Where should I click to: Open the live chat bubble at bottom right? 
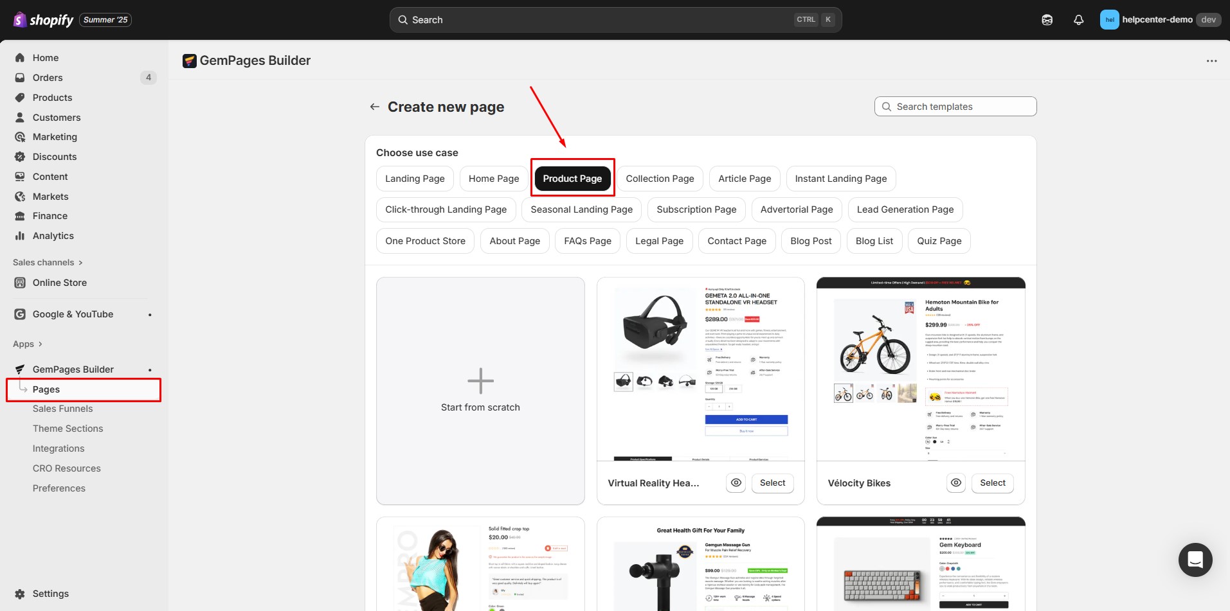1195,560
